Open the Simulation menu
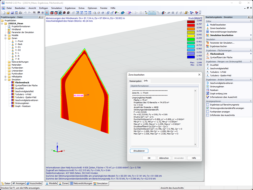 [x=56, y=8]
